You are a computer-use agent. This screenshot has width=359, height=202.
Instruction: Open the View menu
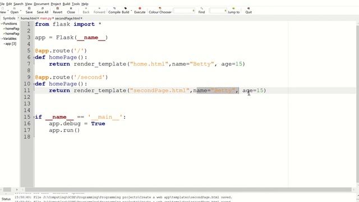pyautogui.click(x=29, y=4)
